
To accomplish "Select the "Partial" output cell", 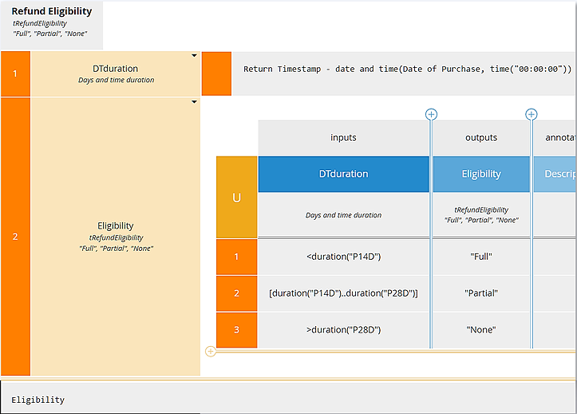I will tap(481, 293).
